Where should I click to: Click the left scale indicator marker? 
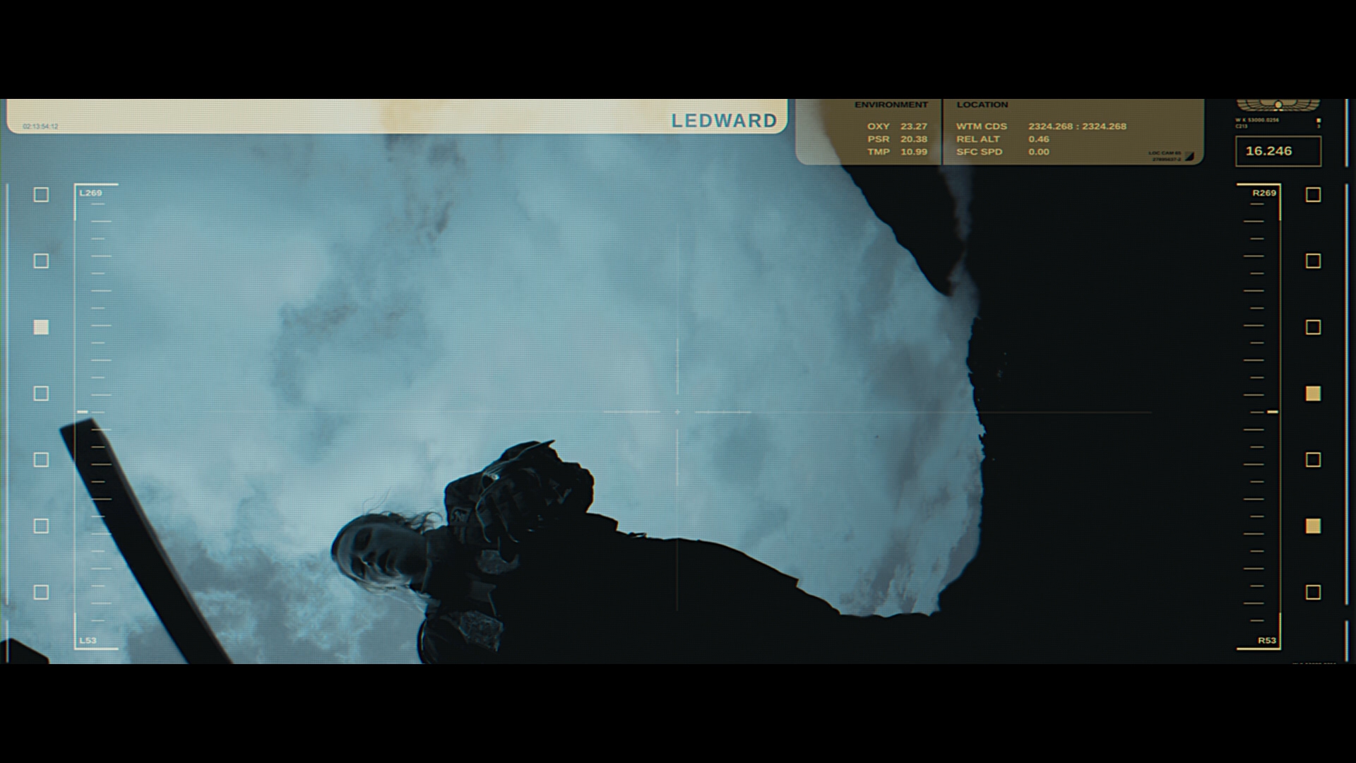pos(83,411)
